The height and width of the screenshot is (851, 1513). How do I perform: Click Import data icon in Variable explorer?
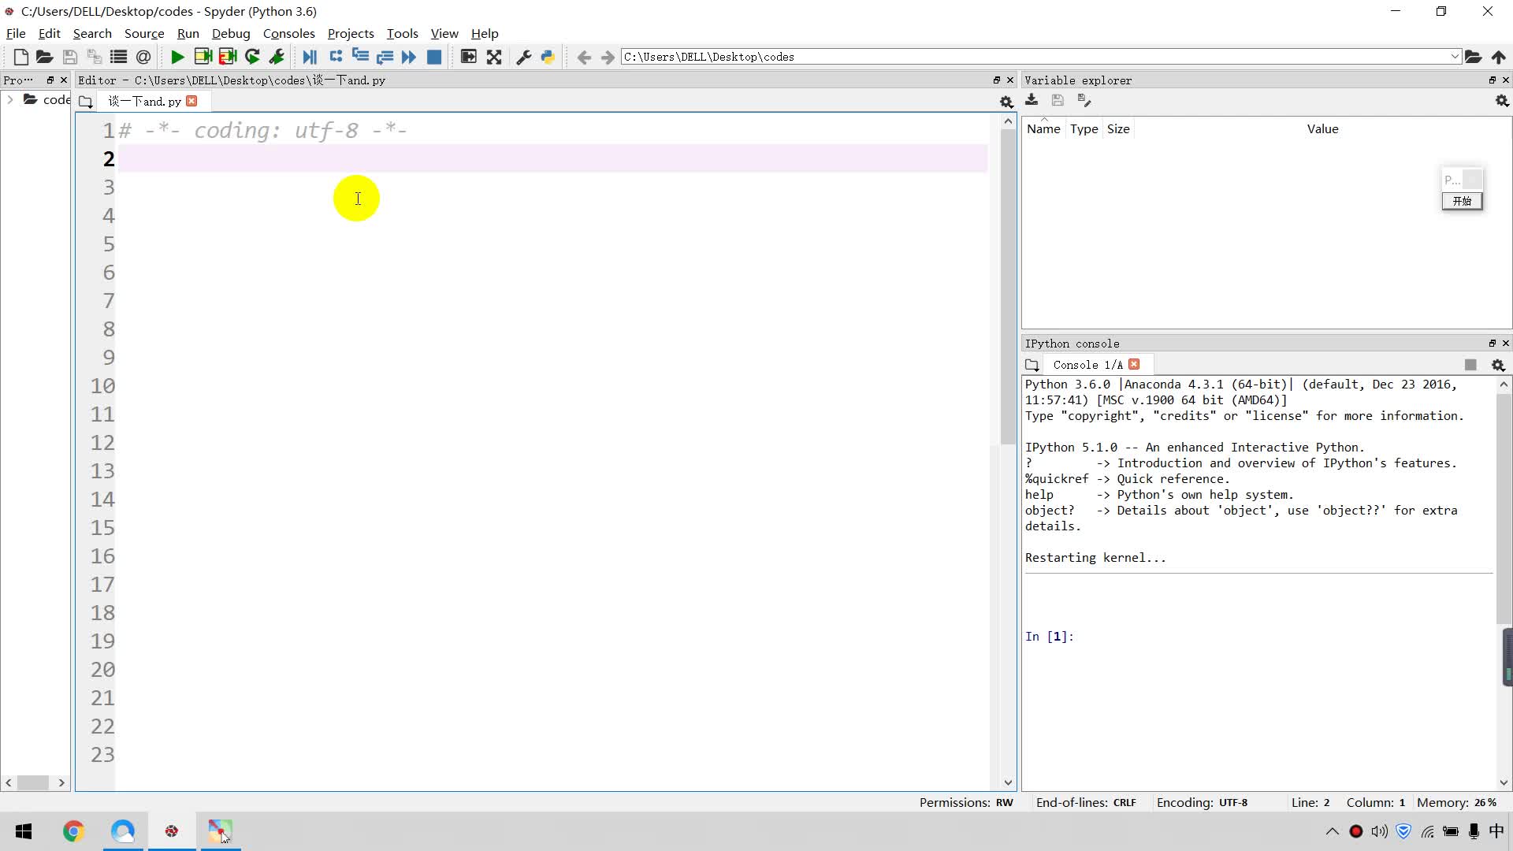tap(1032, 100)
